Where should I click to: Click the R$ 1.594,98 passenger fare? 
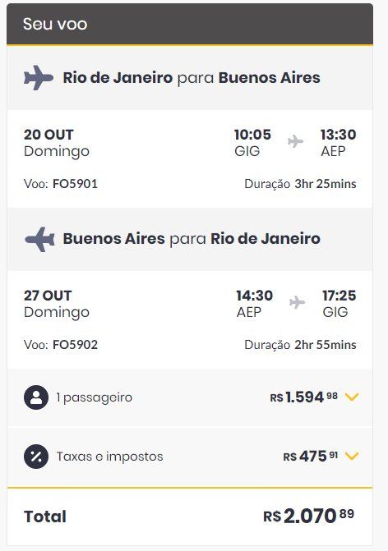click(304, 397)
